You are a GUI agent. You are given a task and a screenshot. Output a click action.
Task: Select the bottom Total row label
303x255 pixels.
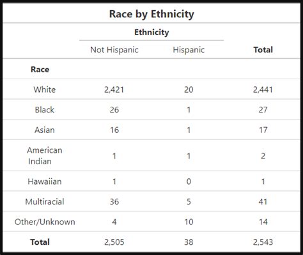pos(40,242)
